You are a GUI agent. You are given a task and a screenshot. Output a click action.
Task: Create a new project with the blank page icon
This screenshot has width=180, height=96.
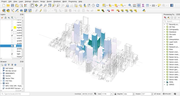(4, 5)
